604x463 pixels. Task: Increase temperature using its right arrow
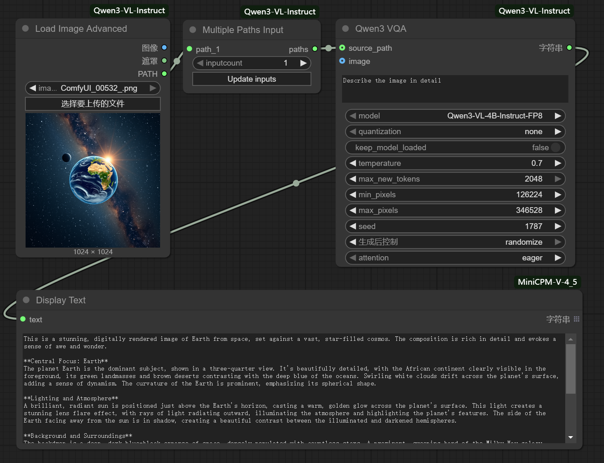click(559, 163)
